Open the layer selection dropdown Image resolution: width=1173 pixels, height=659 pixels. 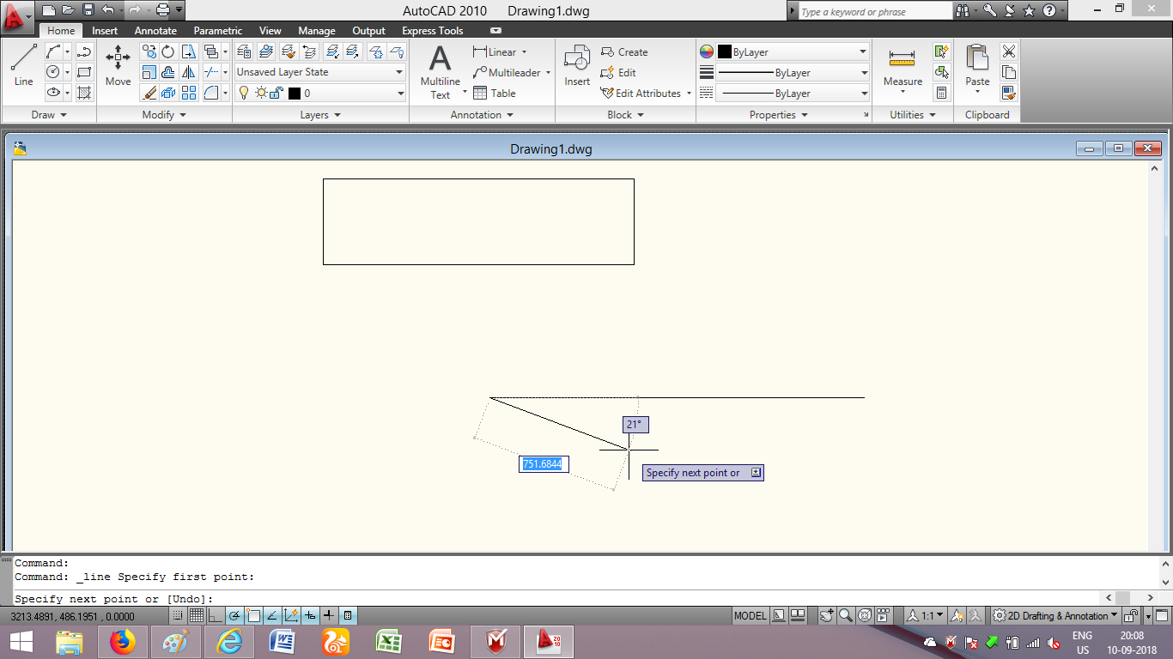point(400,93)
